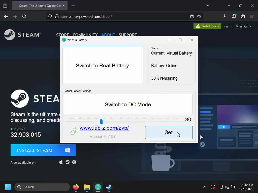Open the Firefox account icon

click(x=234, y=16)
